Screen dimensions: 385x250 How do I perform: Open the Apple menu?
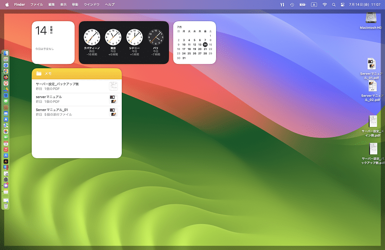[x=7, y=4]
